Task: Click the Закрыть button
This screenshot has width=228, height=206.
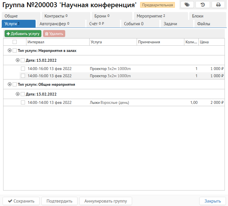Action: (212, 201)
